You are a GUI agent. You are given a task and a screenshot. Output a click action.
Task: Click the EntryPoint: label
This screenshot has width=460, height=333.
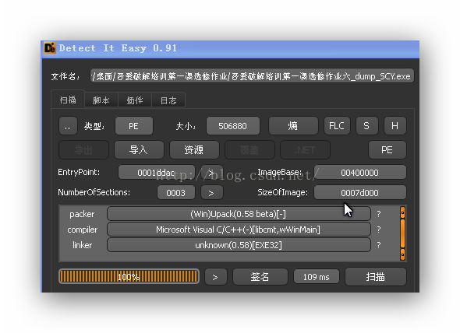click(x=79, y=172)
